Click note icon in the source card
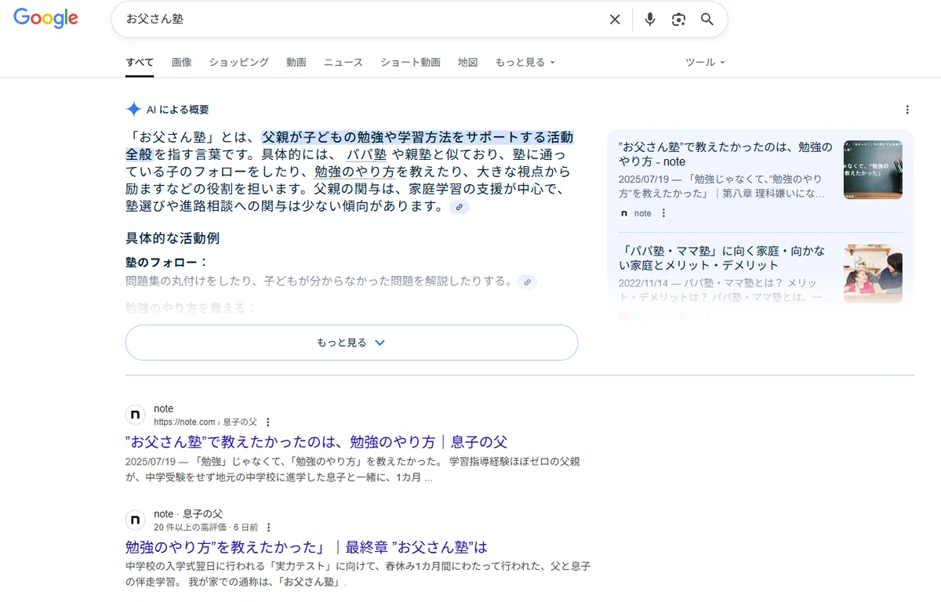Image resolution: width=941 pixels, height=602 pixels. 624,213
